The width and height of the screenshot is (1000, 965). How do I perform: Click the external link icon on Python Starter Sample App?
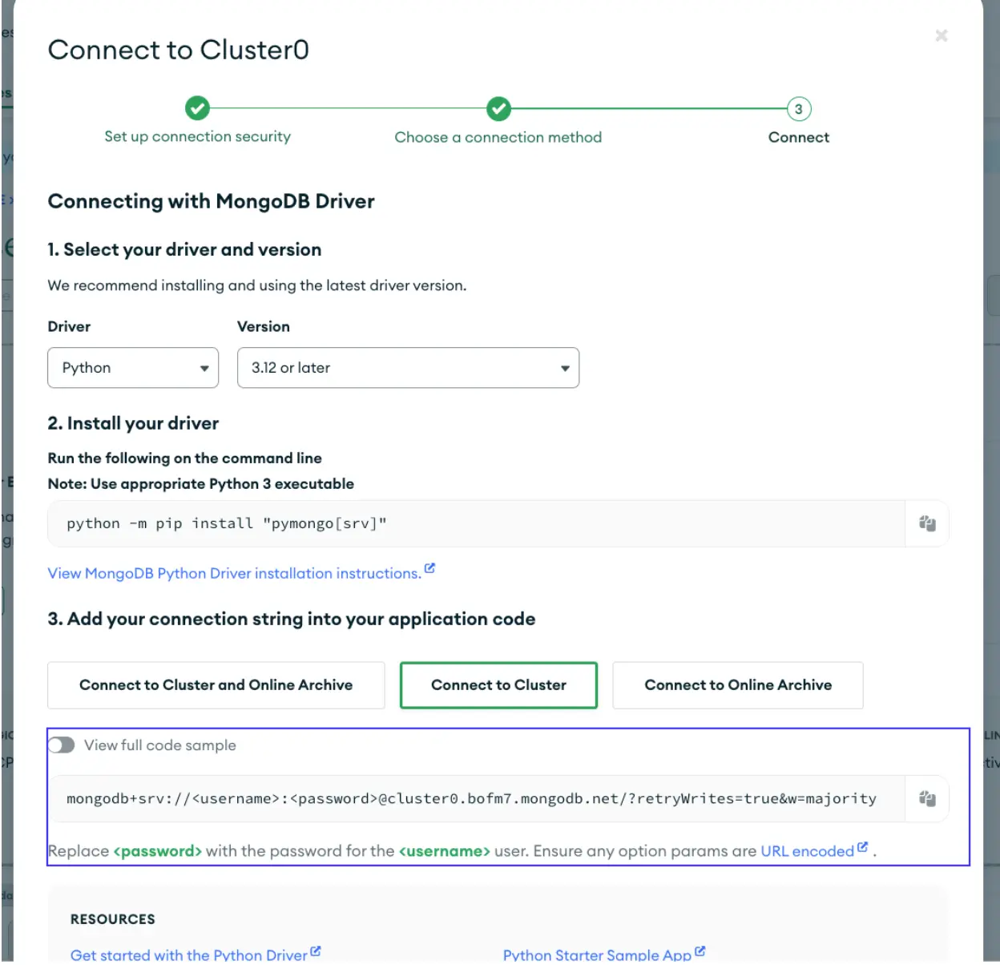coord(700,951)
